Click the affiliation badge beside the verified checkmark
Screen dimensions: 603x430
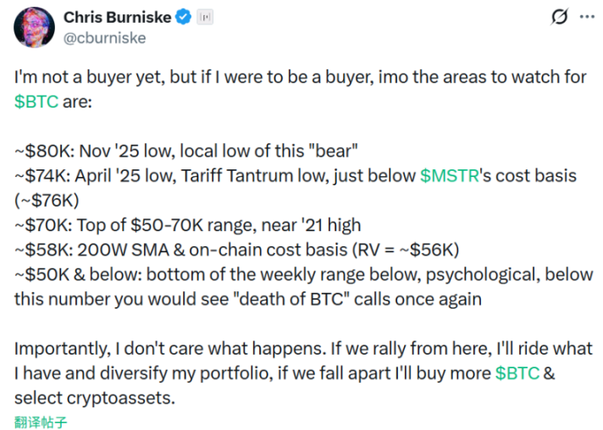[205, 16]
